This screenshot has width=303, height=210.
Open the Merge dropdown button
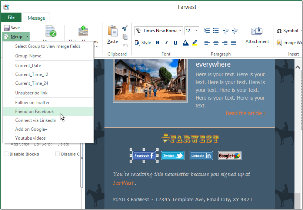click(16, 37)
